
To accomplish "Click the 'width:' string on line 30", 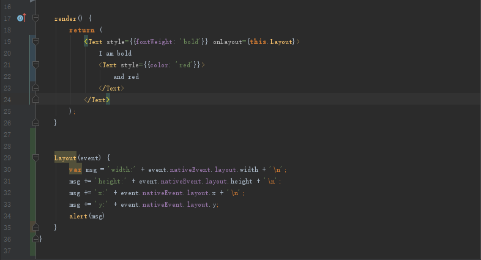I will (121, 169).
